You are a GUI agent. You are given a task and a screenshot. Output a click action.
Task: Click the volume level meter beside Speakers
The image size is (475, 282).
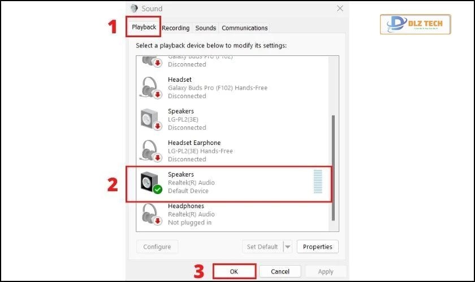click(x=317, y=182)
